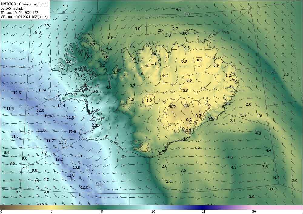Click the map value '1.2'
The image size is (303, 214).
[x=228, y=75]
